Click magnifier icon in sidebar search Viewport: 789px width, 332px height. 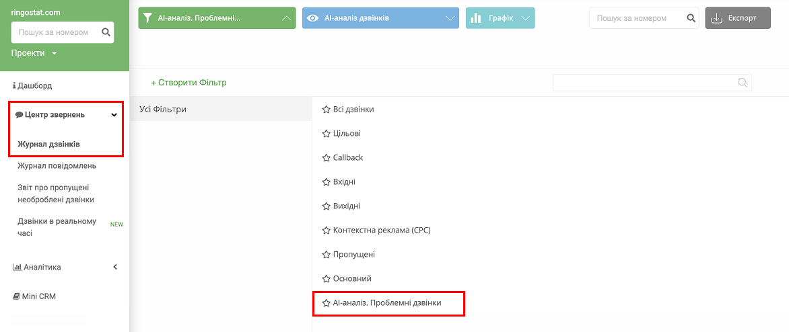(x=106, y=32)
